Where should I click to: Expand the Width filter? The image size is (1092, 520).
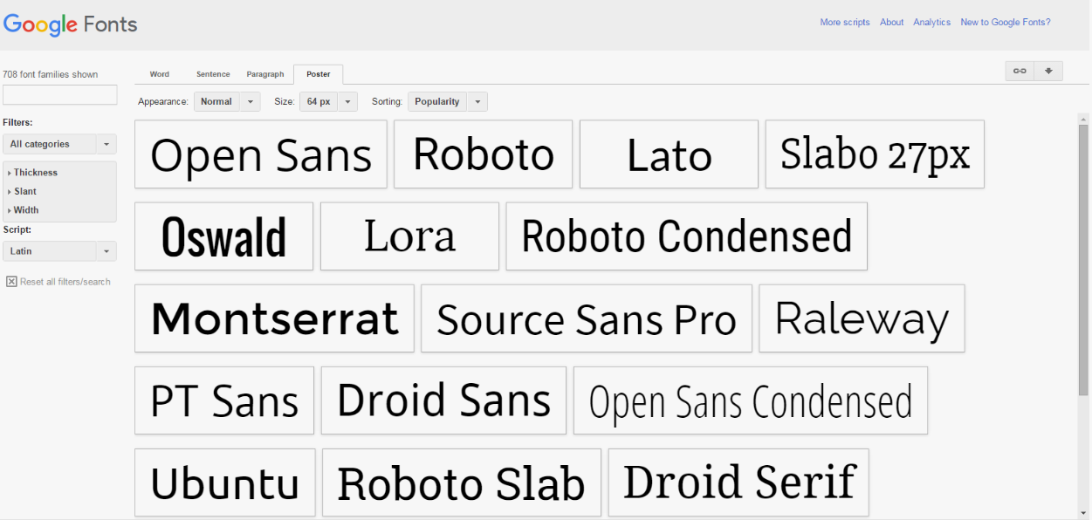[25, 210]
